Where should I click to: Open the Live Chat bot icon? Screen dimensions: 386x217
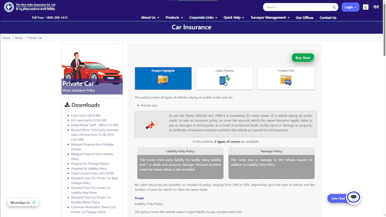click(x=354, y=197)
